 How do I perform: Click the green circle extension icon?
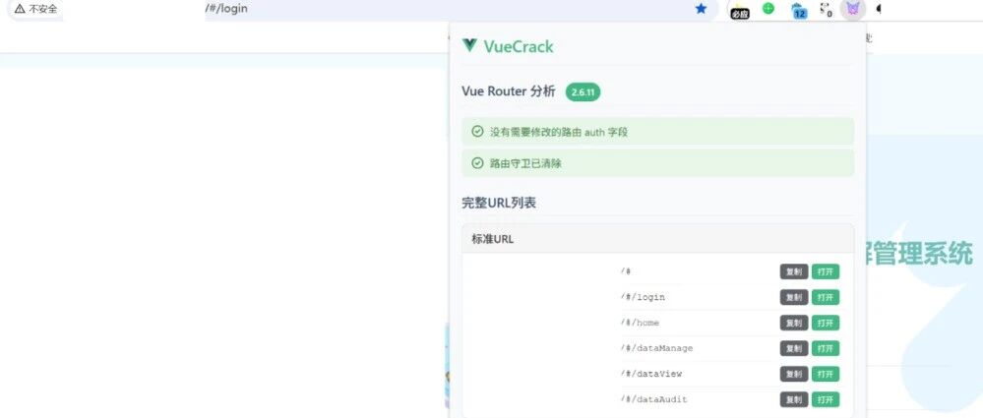[768, 9]
